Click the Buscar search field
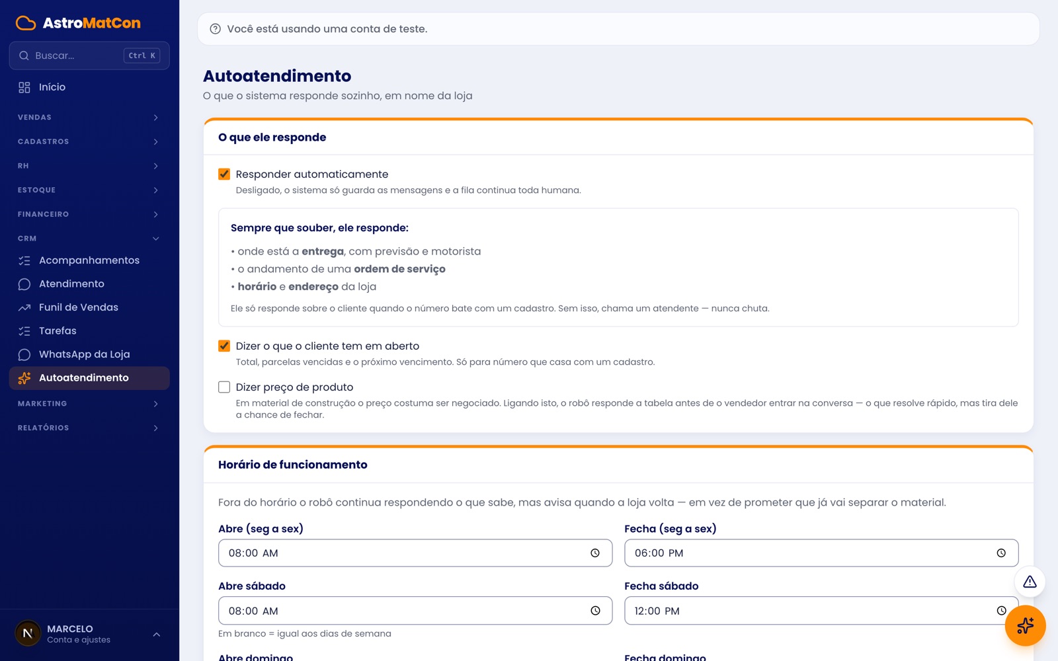 tap(89, 56)
